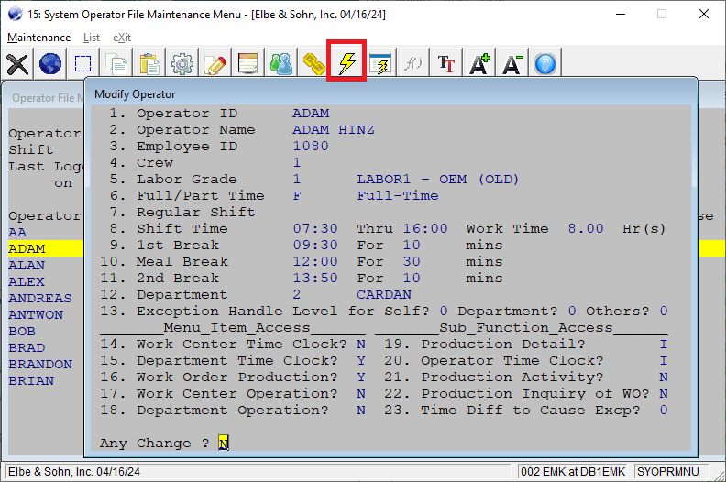Click the Employee ID value 1080

311,147
